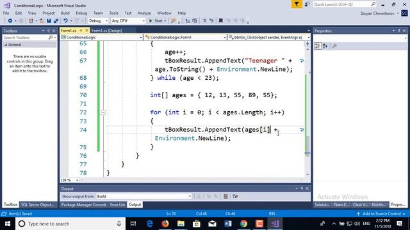Click the Task View taskbar icon
Image resolution: width=410 pixels, height=230 pixels.
pyautogui.click(x=133, y=224)
